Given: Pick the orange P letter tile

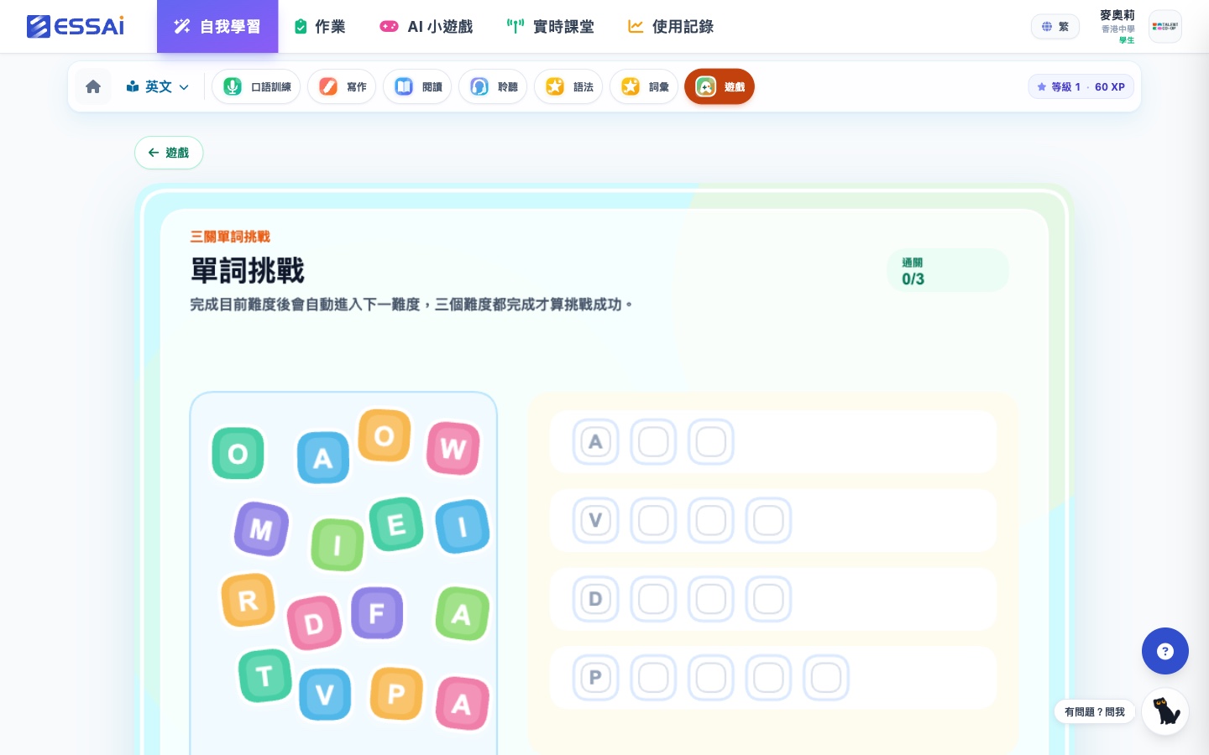Looking at the screenshot, I should (x=396, y=694).
